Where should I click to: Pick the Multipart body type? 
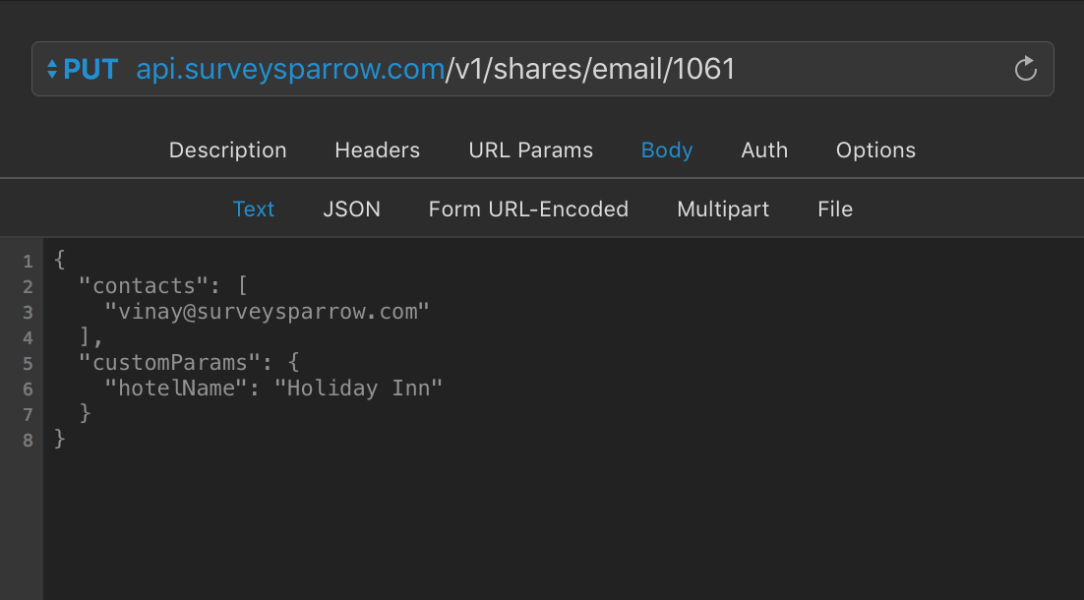click(723, 210)
